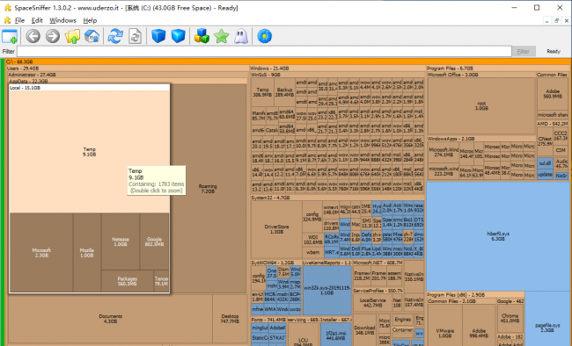Image resolution: width=572 pixels, height=346 pixels.
Task: Select the Temp 9.1GB block
Action: coord(90,152)
